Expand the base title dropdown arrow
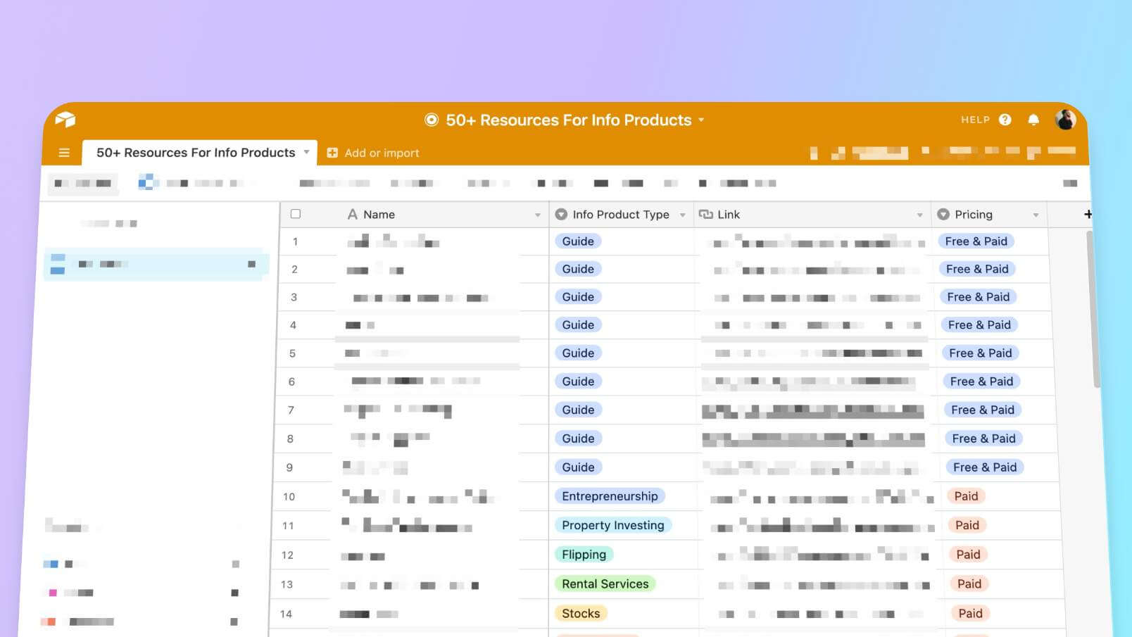 (701, 120)
